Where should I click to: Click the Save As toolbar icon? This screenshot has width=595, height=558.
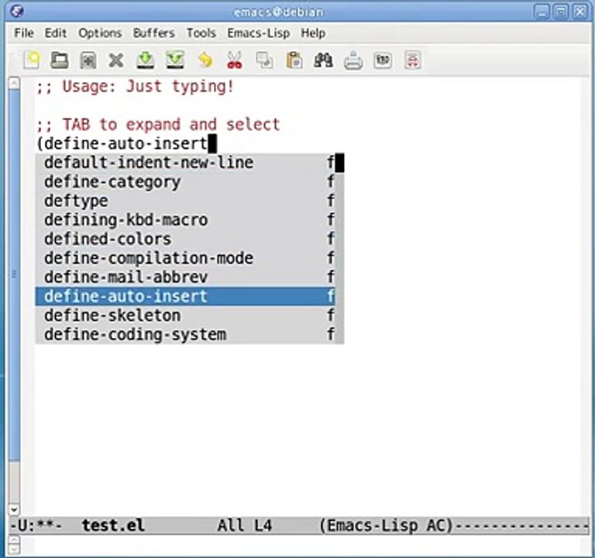click(175, 60)
